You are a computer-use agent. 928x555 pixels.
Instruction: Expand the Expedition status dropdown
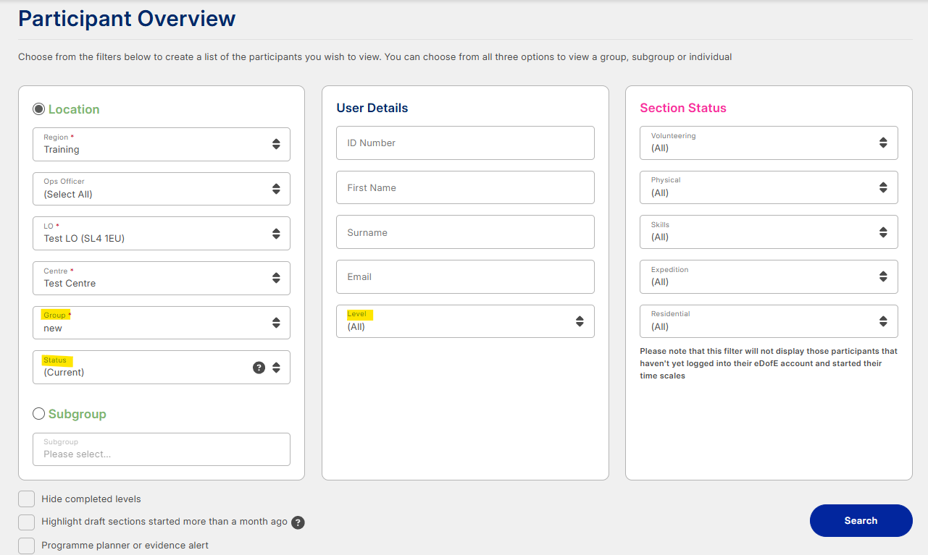[x=768, y=276]
